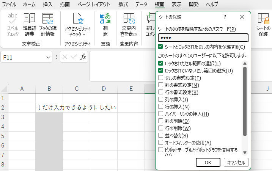
Task: Select all cells via corner triangle
Action: (4, 89)
